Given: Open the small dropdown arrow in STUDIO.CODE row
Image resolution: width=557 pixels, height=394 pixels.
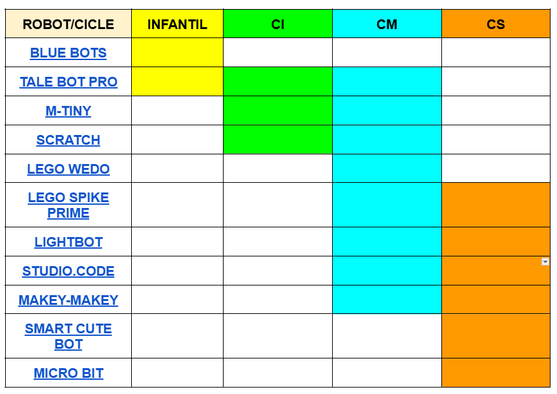Looking at the screenshot, I should pos(545,262).
